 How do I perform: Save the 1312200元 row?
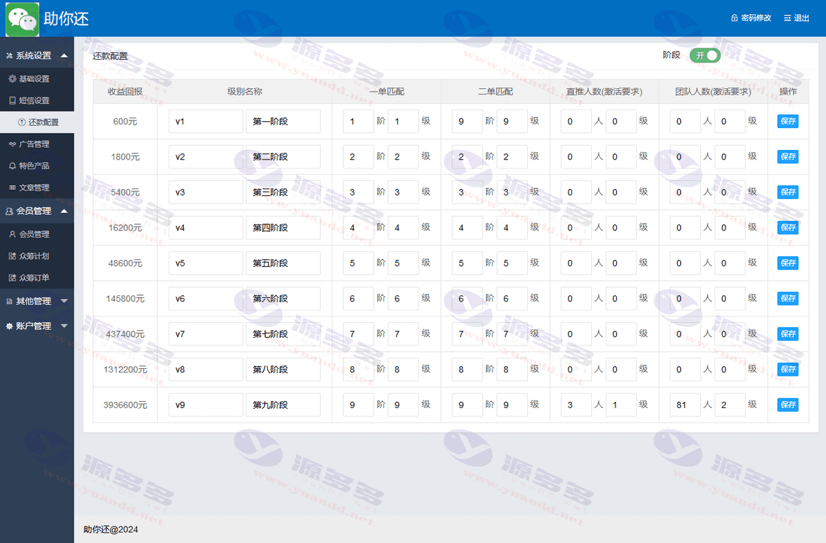(788, 369)
